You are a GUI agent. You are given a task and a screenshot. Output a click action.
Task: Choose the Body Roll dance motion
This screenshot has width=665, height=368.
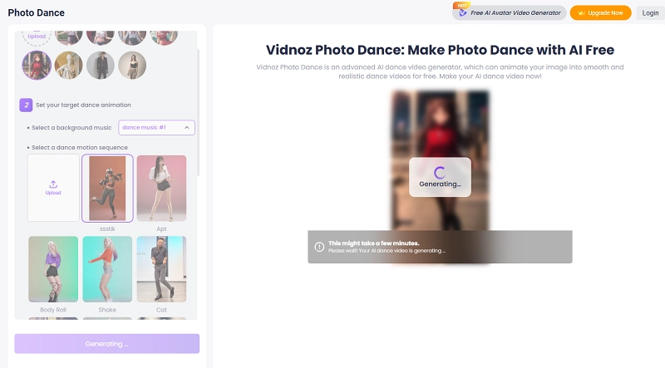click(x=53, y=269)
